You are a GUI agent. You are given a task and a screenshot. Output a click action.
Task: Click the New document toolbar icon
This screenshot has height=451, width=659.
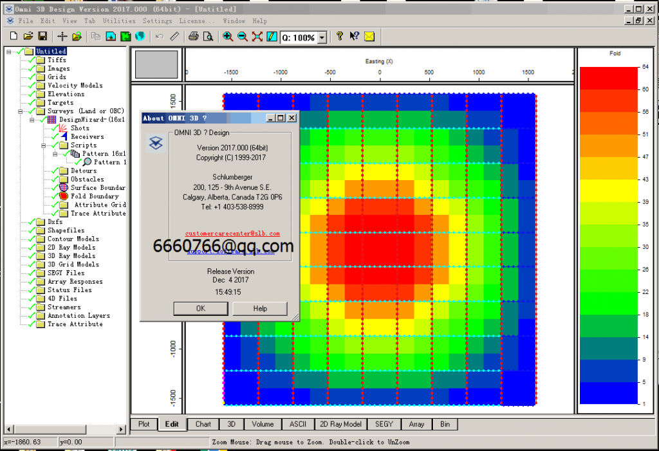[x=14, y=36]
